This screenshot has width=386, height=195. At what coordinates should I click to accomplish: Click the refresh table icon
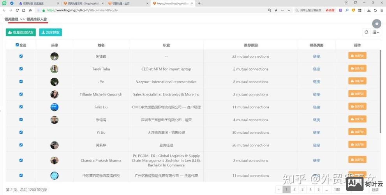click(366, 32)
